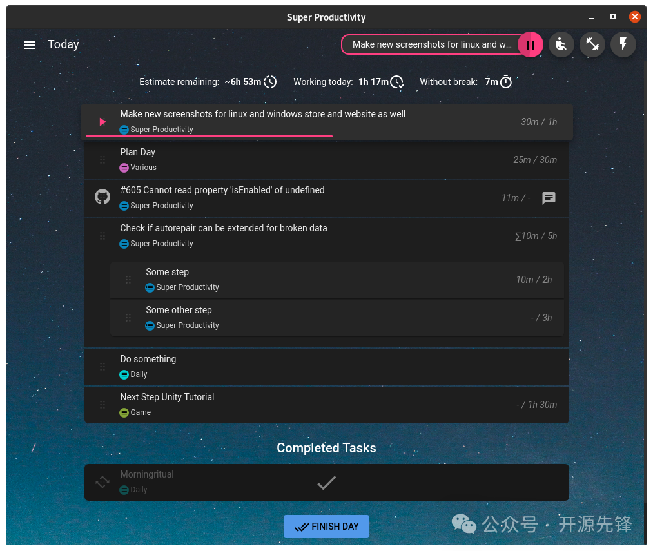The height and width of the screenshot is (551, 653).
Task: Click the - / 3h time estimate
Action: click(x=541, y=318)
